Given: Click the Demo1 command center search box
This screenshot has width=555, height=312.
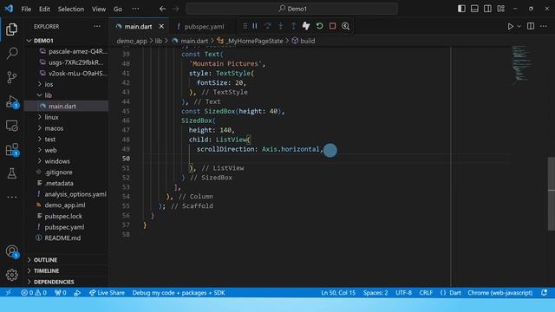Looking at the screenshot, I should click(292, 9).
